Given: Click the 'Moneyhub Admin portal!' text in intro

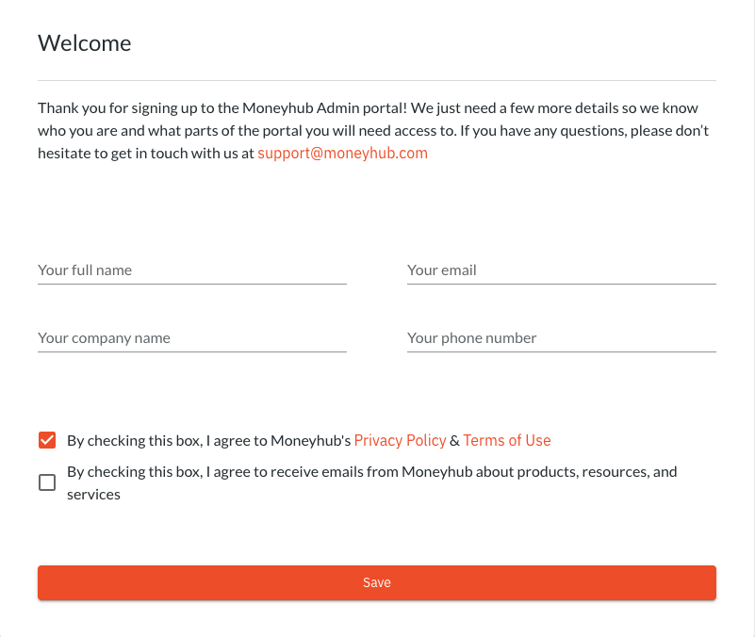Looking at the screenshot, I should click(x=324, y=107).
